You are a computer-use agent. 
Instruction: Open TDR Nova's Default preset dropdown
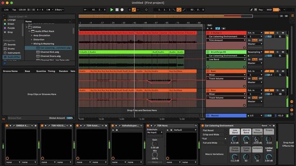(185, 130)
